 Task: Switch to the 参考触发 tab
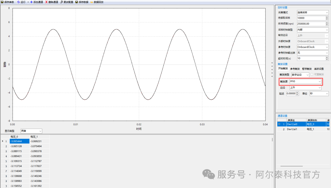point(295,69)
